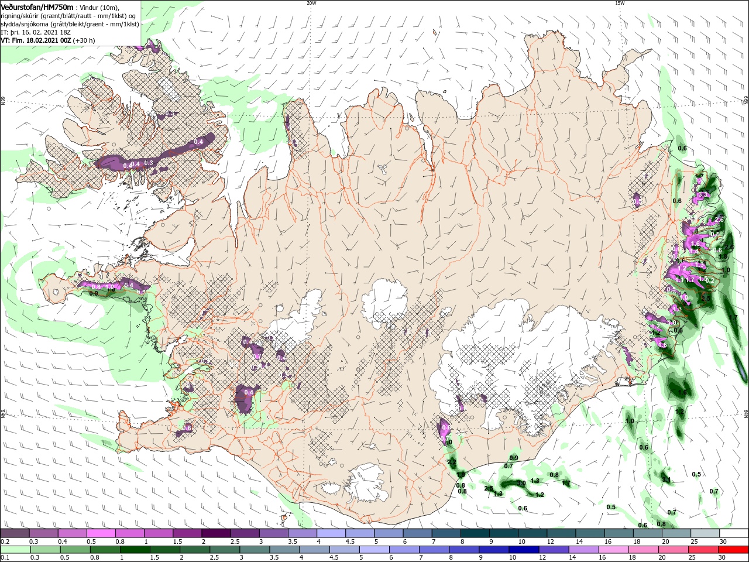Viewport: 749px width, 562px height.
Task: Click the light grey upper swatch between 25 and 30
Action: [x=705, y=533]
